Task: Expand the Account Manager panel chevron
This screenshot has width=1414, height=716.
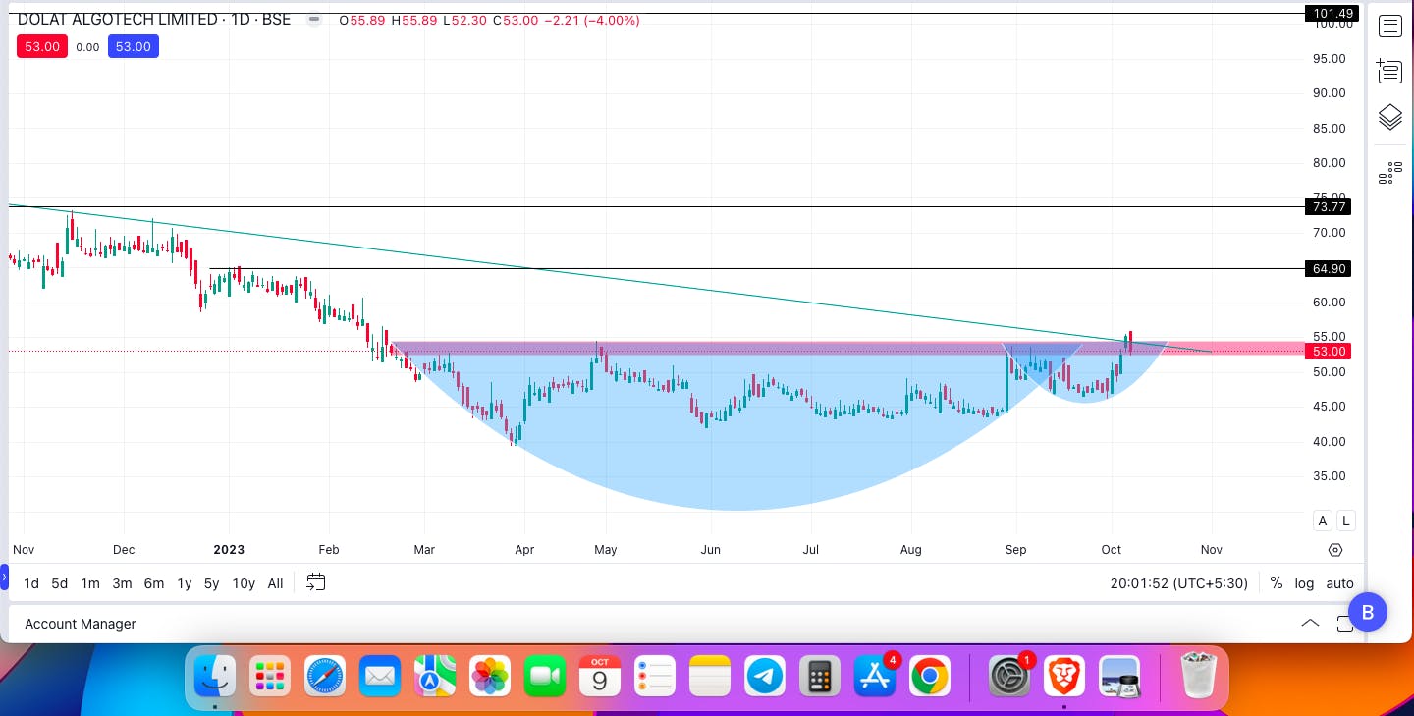Action: tap(1310, 624)
